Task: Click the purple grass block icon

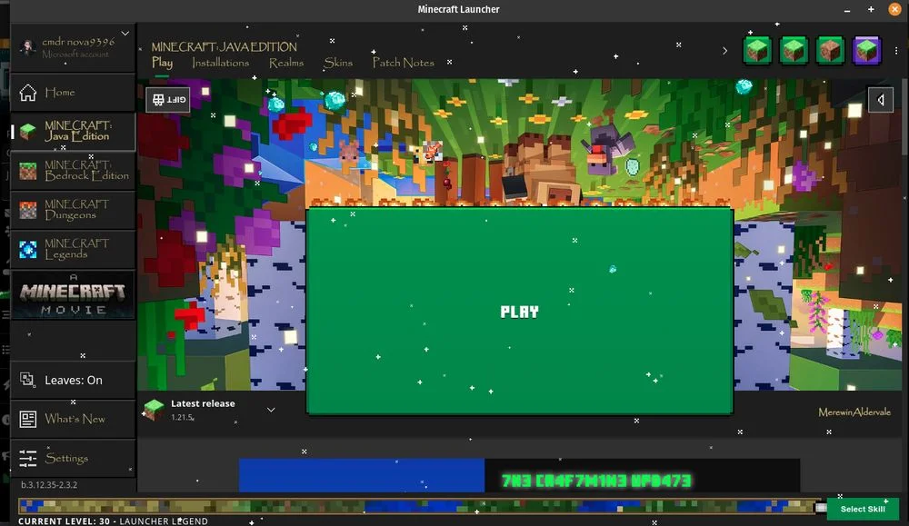Action: (866, 50)
